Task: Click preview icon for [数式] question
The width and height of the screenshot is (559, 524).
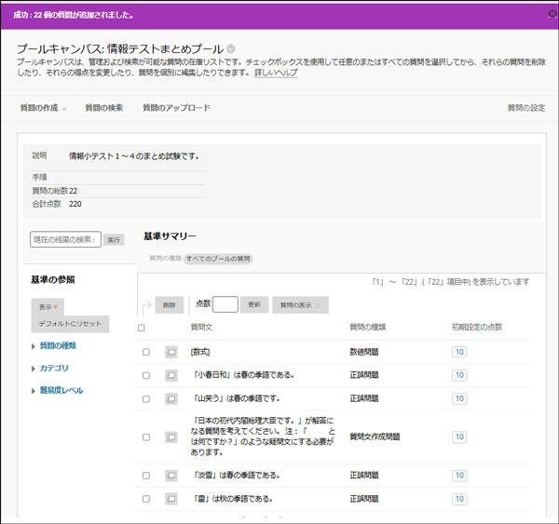Action: [171, 353]
